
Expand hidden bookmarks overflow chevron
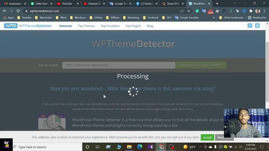pos(214,18)
